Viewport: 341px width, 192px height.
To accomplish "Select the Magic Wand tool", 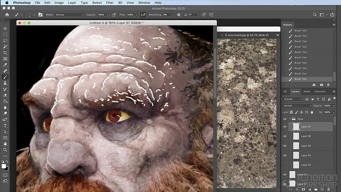I will click(5, 47).
